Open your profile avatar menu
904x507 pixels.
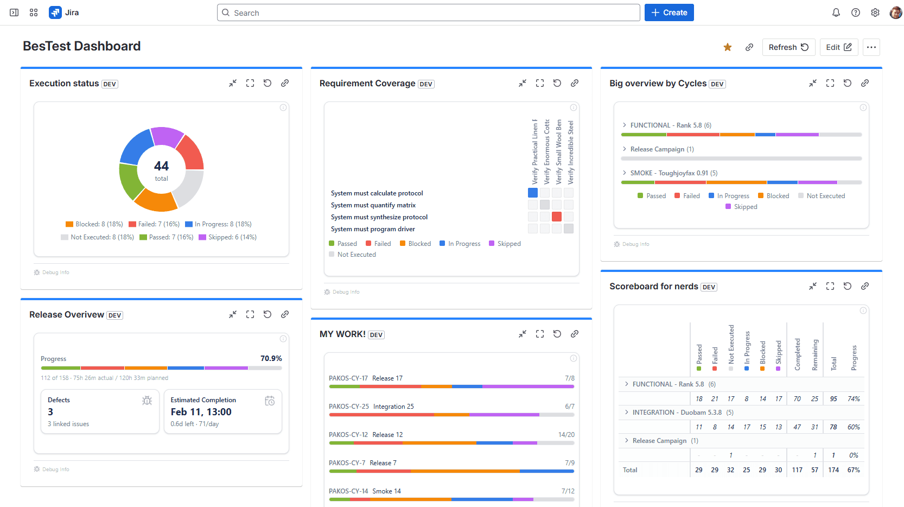895,12
